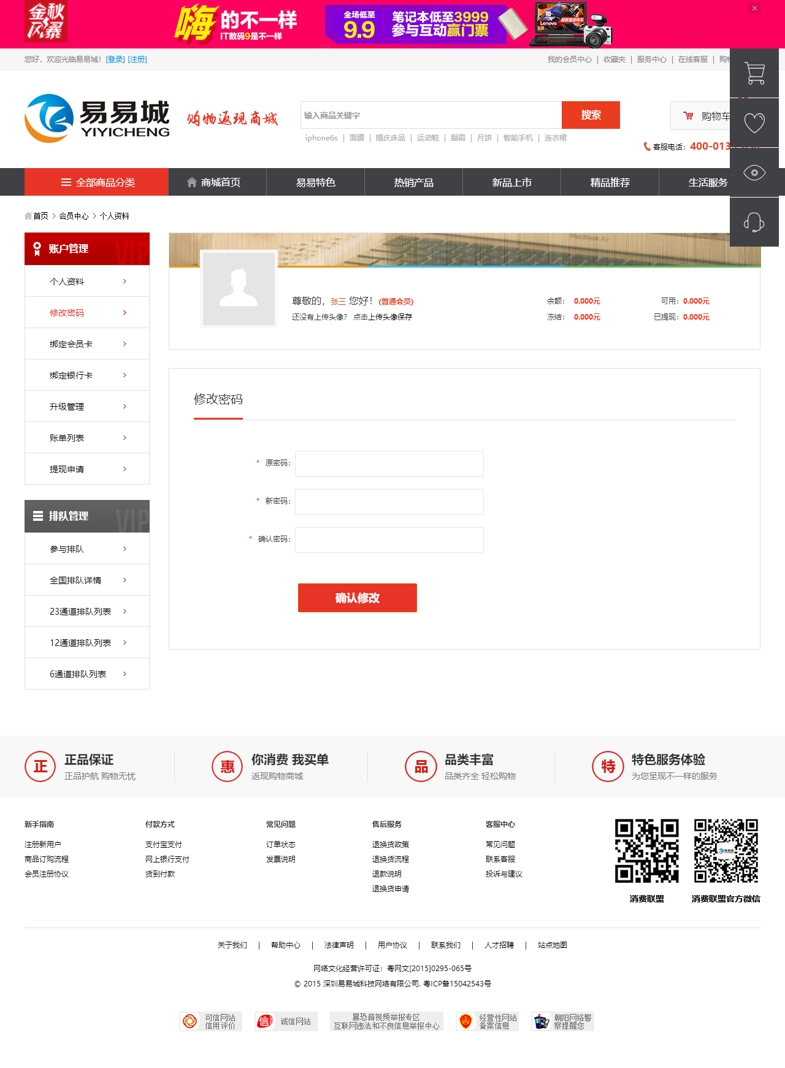Click the 登录 link in the top bar

tap(115, 60)
